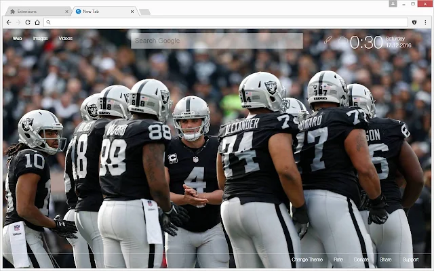Maximize the browser window

point(413,4)
